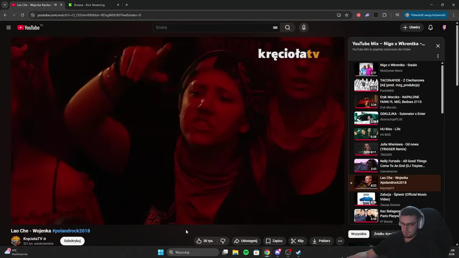Save video with Zapisz button
The width and height of the screenshot is (459, 258).
(274, 241)
